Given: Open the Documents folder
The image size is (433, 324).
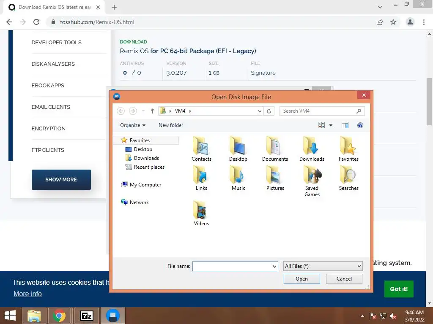Looking at the screenshot, I should pyautogui.click(x=275, y=149).
